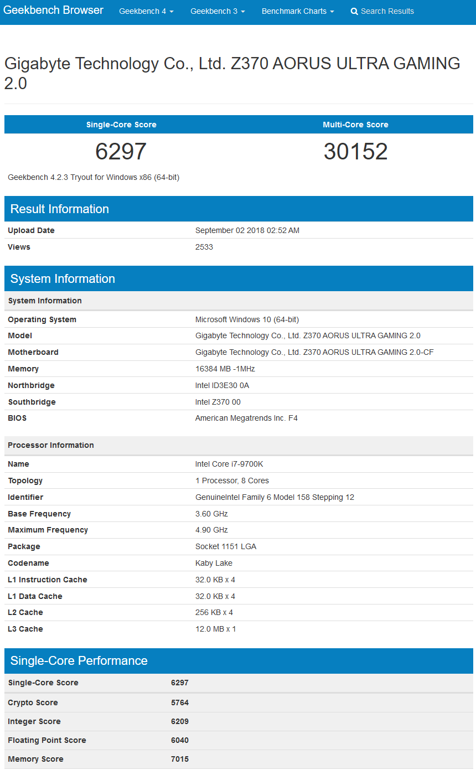The image size is (476, 775).
Task: Click the Package value Socket 1151 LGA
Action: (226, 546)
